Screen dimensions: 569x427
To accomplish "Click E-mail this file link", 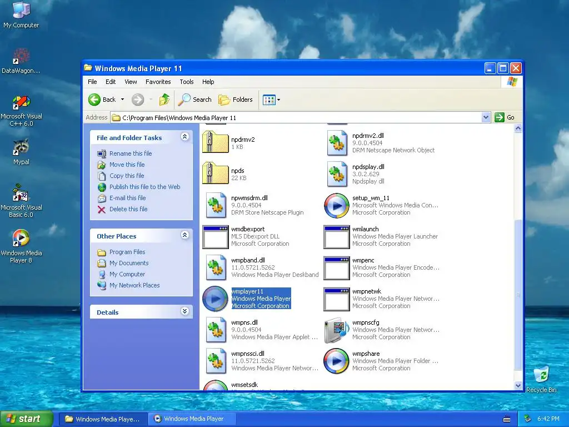I will pos(128,198).
